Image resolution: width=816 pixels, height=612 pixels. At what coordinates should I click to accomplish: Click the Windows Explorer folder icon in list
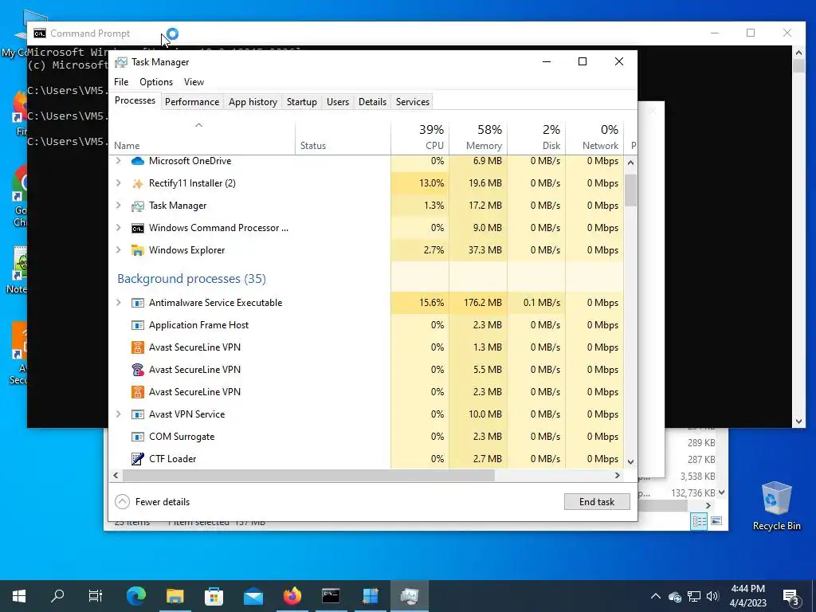tap(137, 250)
